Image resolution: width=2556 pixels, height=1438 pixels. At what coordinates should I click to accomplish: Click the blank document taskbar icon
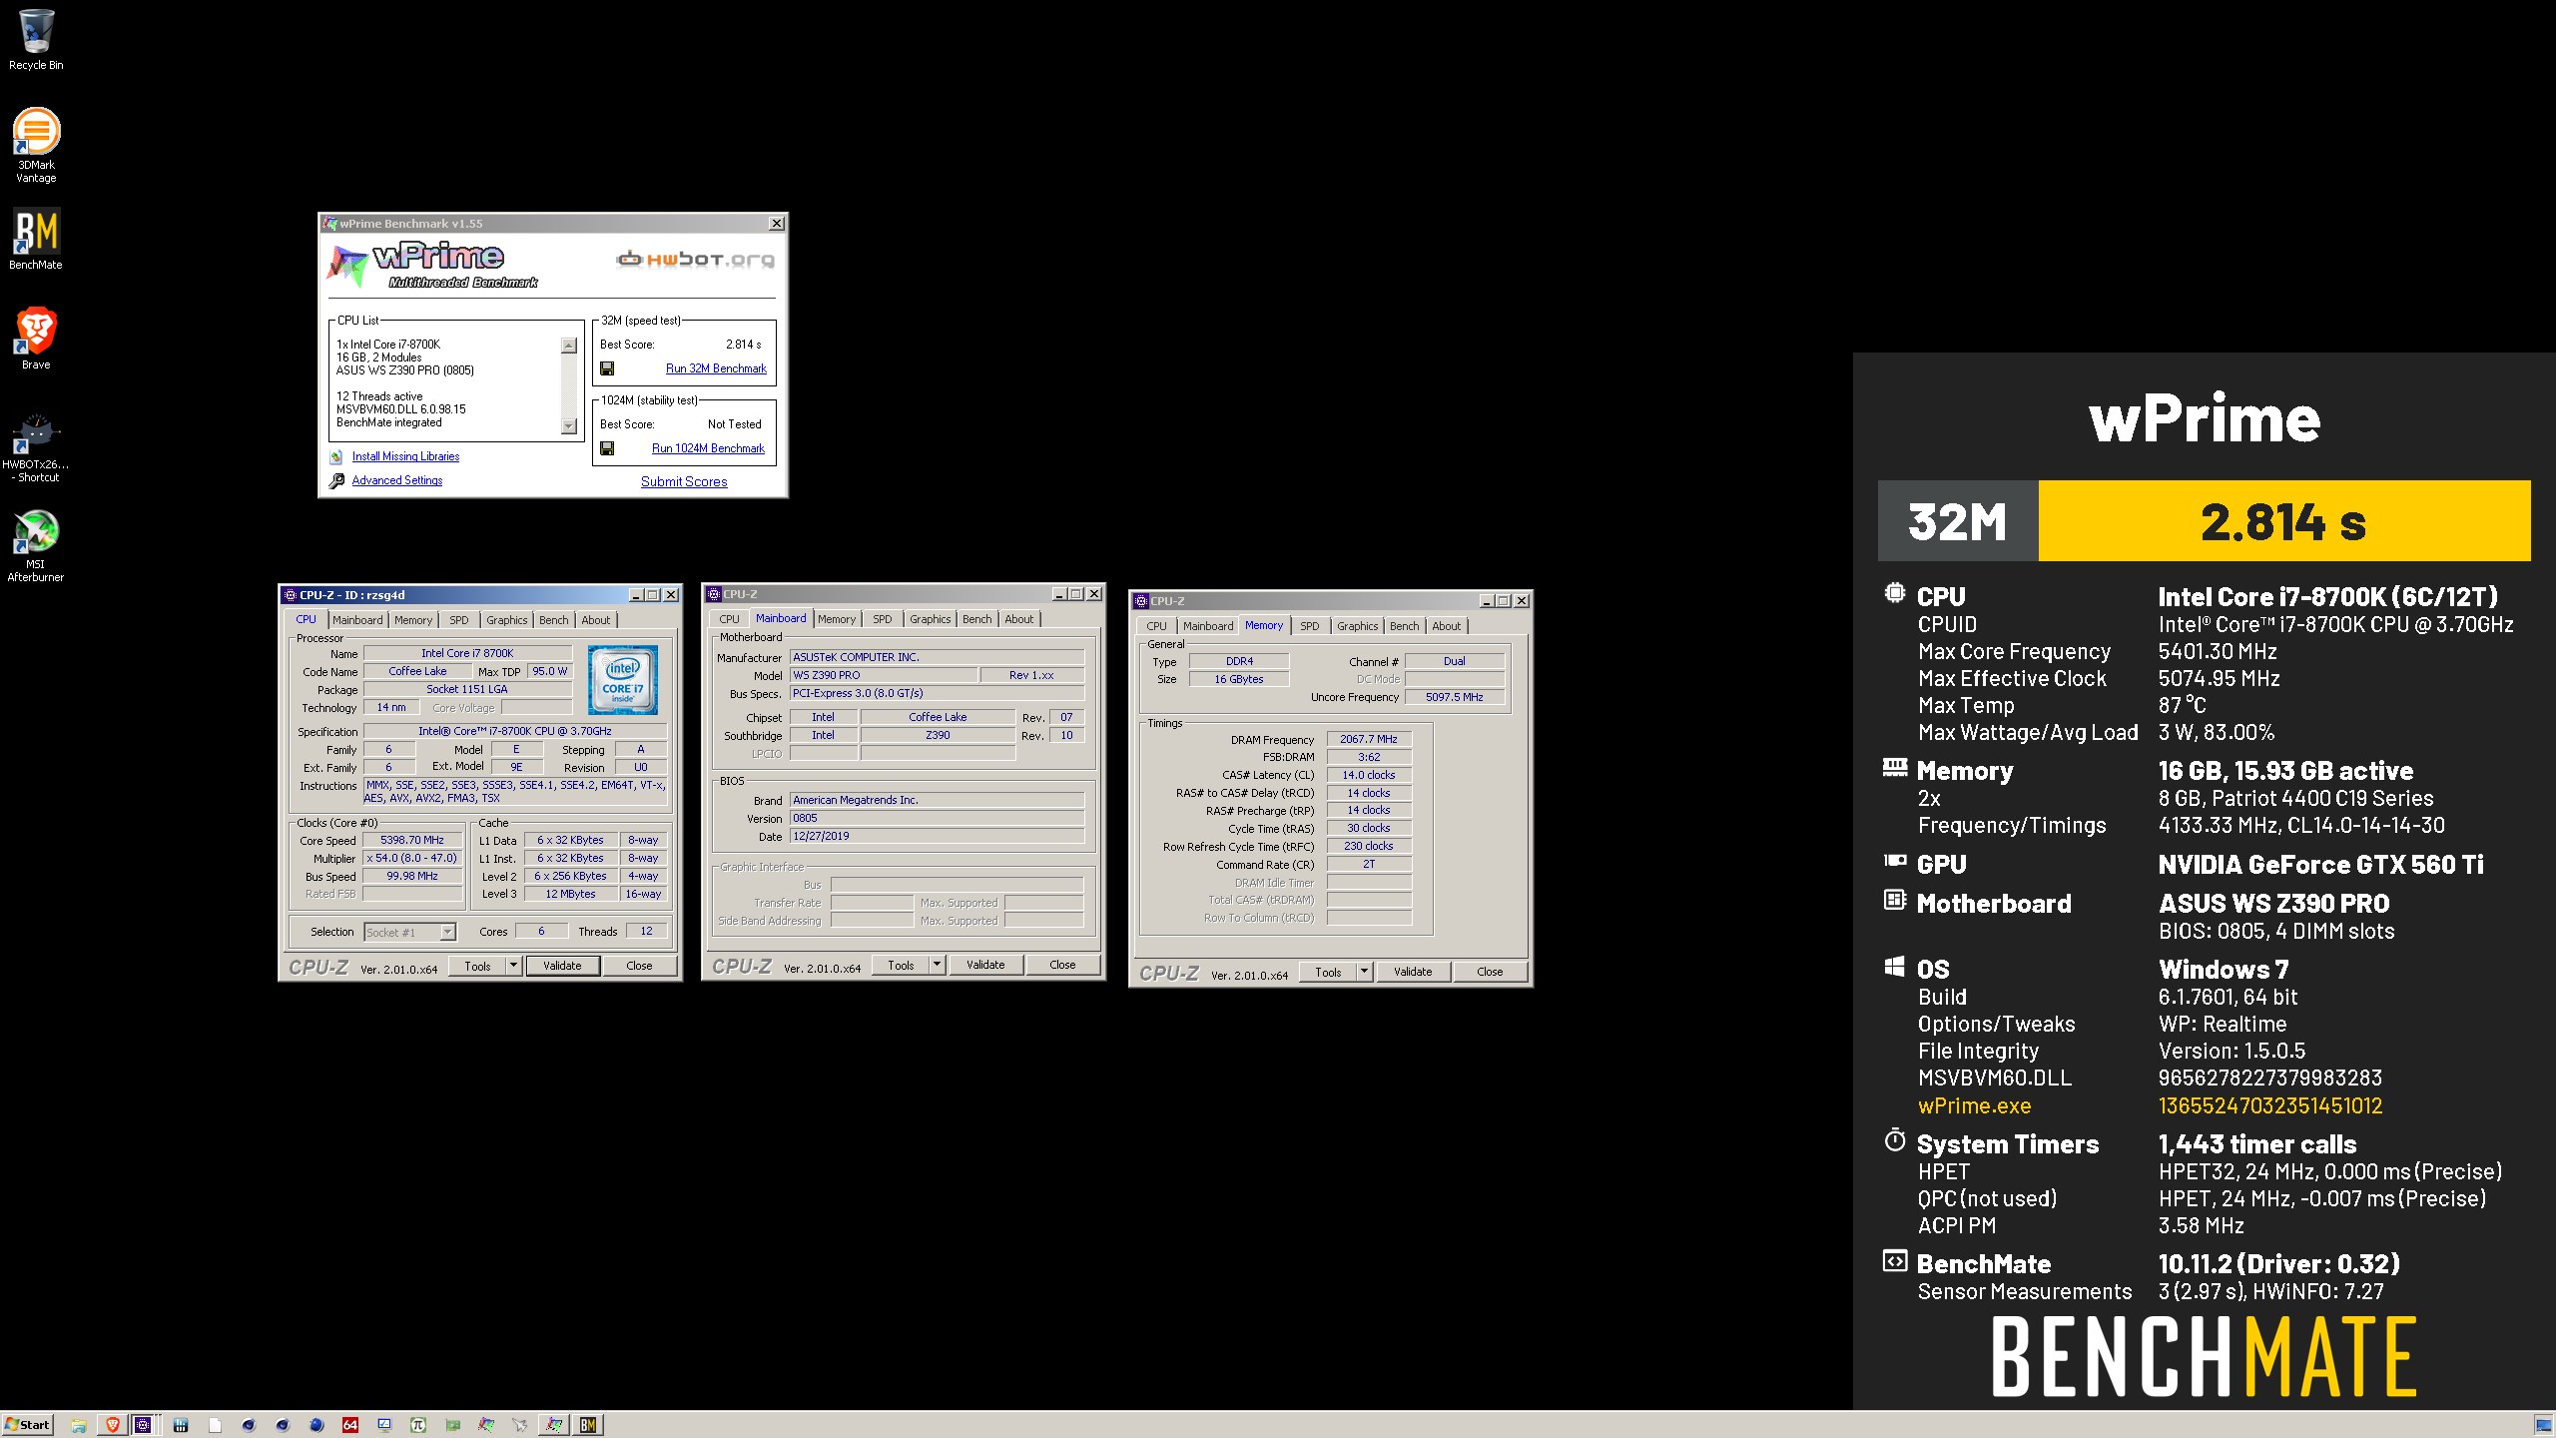tap(215, 1425)
